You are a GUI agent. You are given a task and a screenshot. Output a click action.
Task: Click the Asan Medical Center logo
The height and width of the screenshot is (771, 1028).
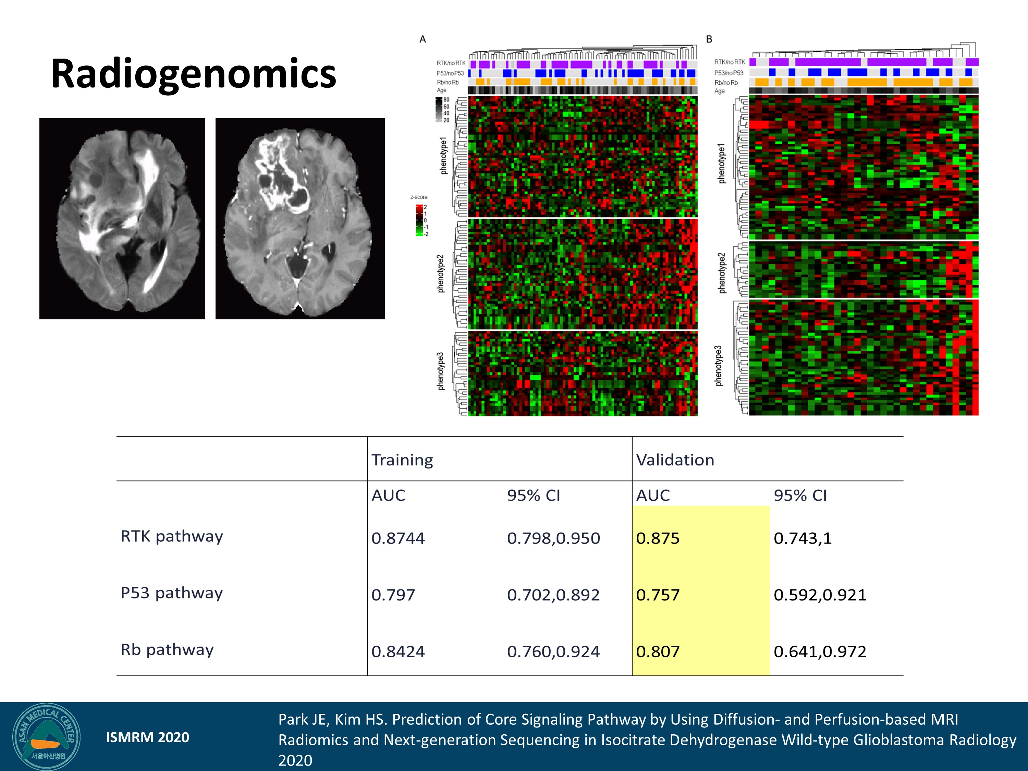click(47, 737)
